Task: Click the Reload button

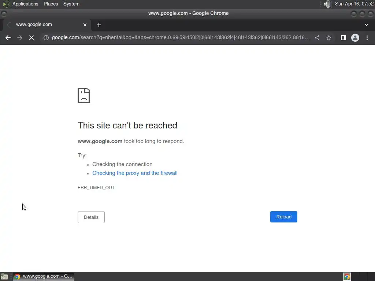Action: pos(284,217)
